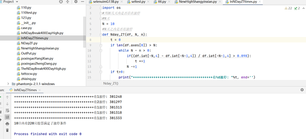This screenshot has width=306, height=139.
Task: Select InNDayZTtimes.py in Project tree
Action: click(34, 38)
